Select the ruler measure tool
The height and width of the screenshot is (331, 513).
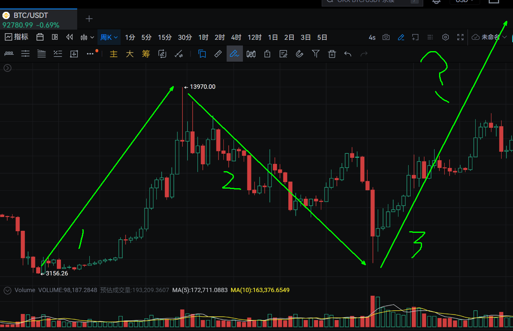click(218, 54)
